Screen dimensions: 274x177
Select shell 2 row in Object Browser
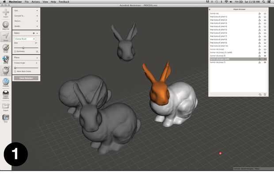coord(238,20)
